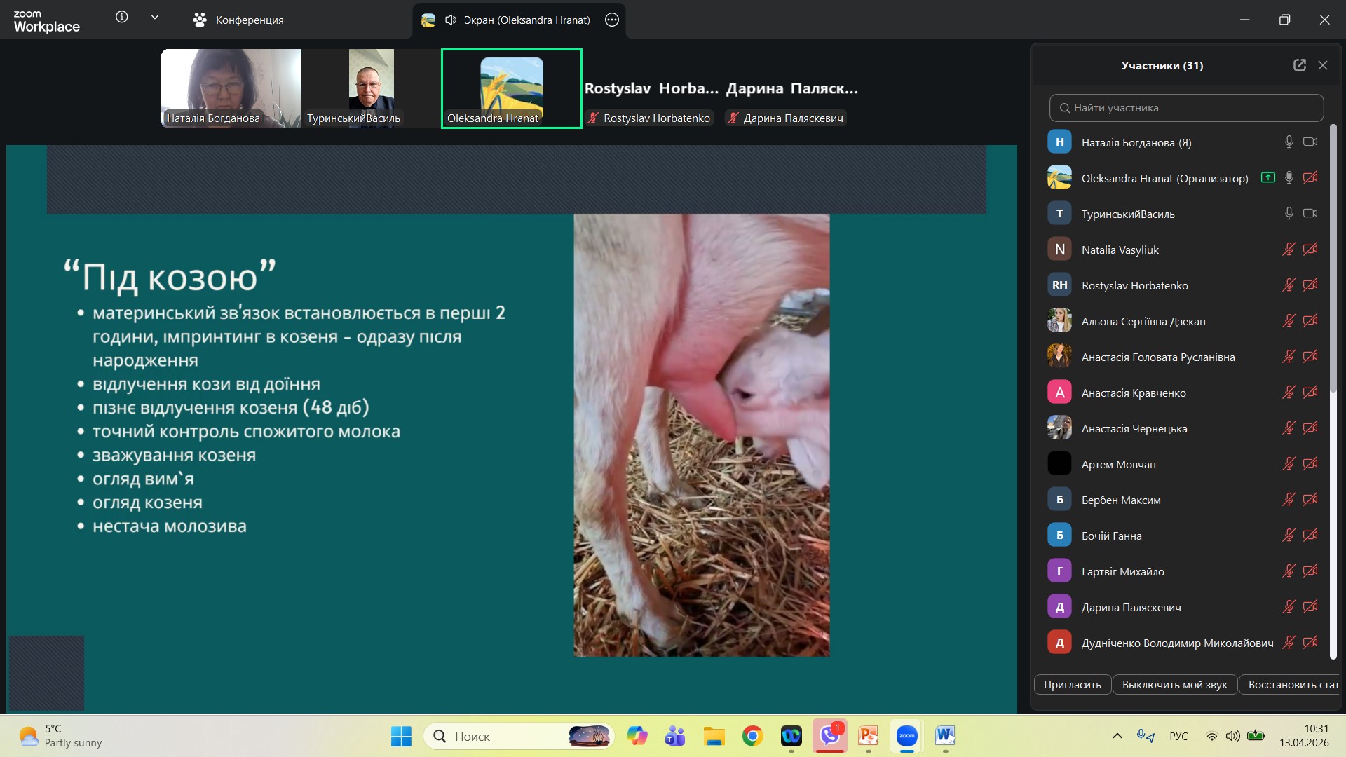Open the volume control in system tray
Image resolution: width=1346 pixels, height=757 pixels.
[1232, 736]
